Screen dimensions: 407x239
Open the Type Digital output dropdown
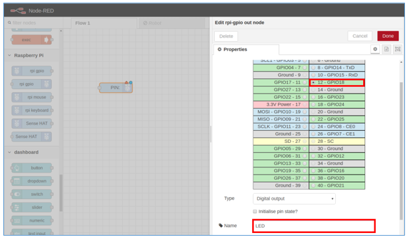click(x=294, y=199)
